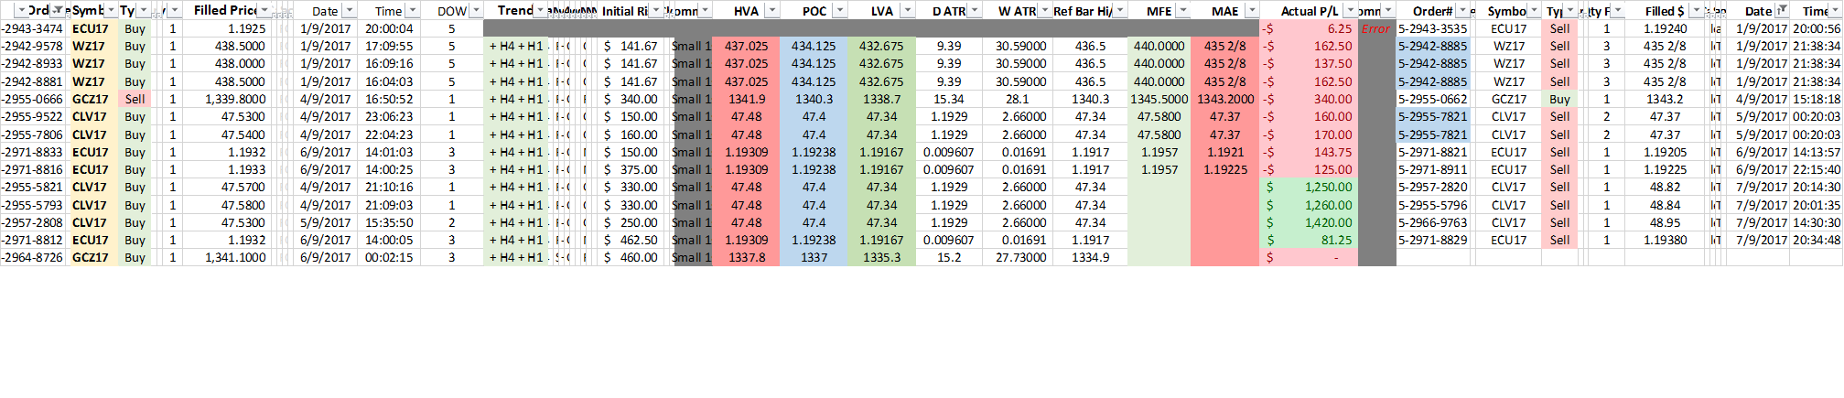The width and height of the screenshot is (1844, 398).
Task: Open the Initial Risk column filter dropdown
Action: coord(655,10)
